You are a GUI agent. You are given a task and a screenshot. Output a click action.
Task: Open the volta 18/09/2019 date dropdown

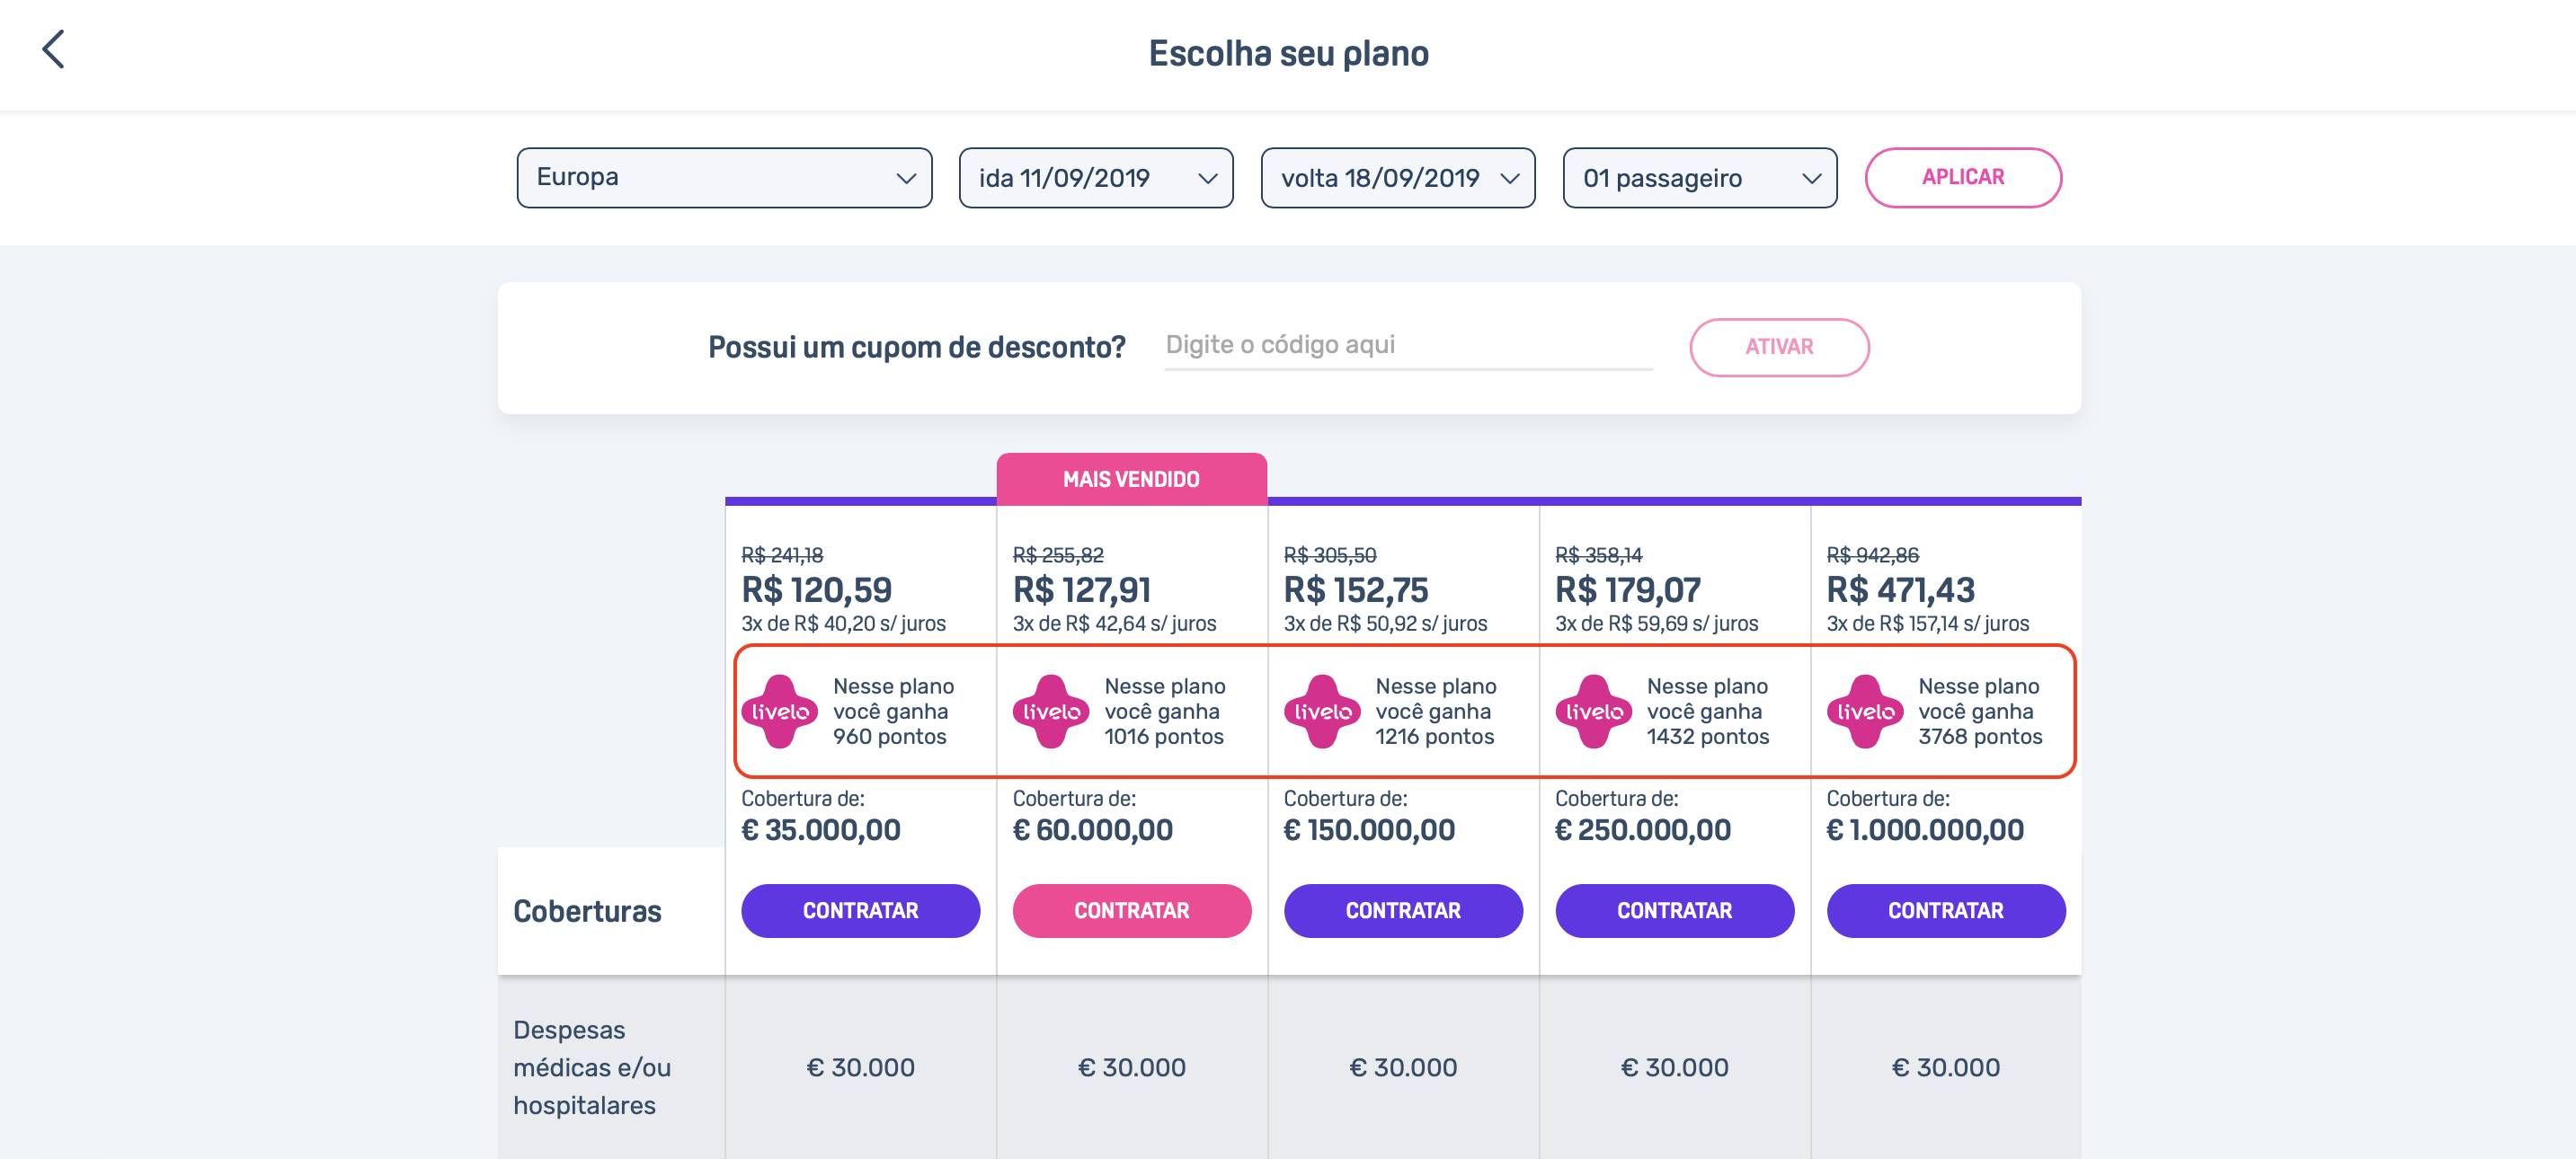(x=1398, y=178)
